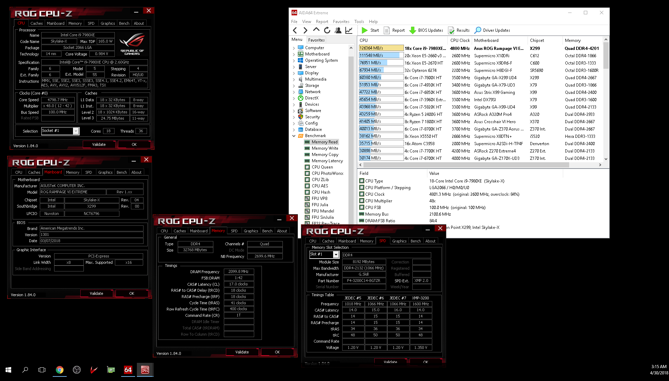This screenshot has width=669, height=381.
Task: Open Graphics tab in the Mainboard CPU-Z window
Action: pyautogui.click(x=105, y=172)
